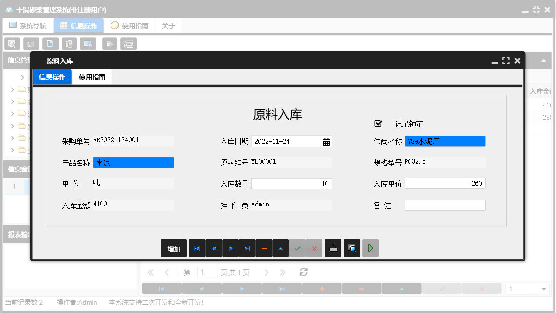Cancel changes with the red X icon
The image size is (556, 313).
point(315,248)
